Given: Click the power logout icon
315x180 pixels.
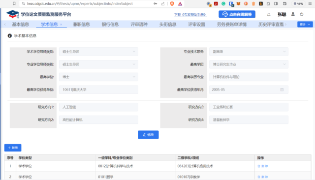Looking at the screenshot, I should click(302, 14).
